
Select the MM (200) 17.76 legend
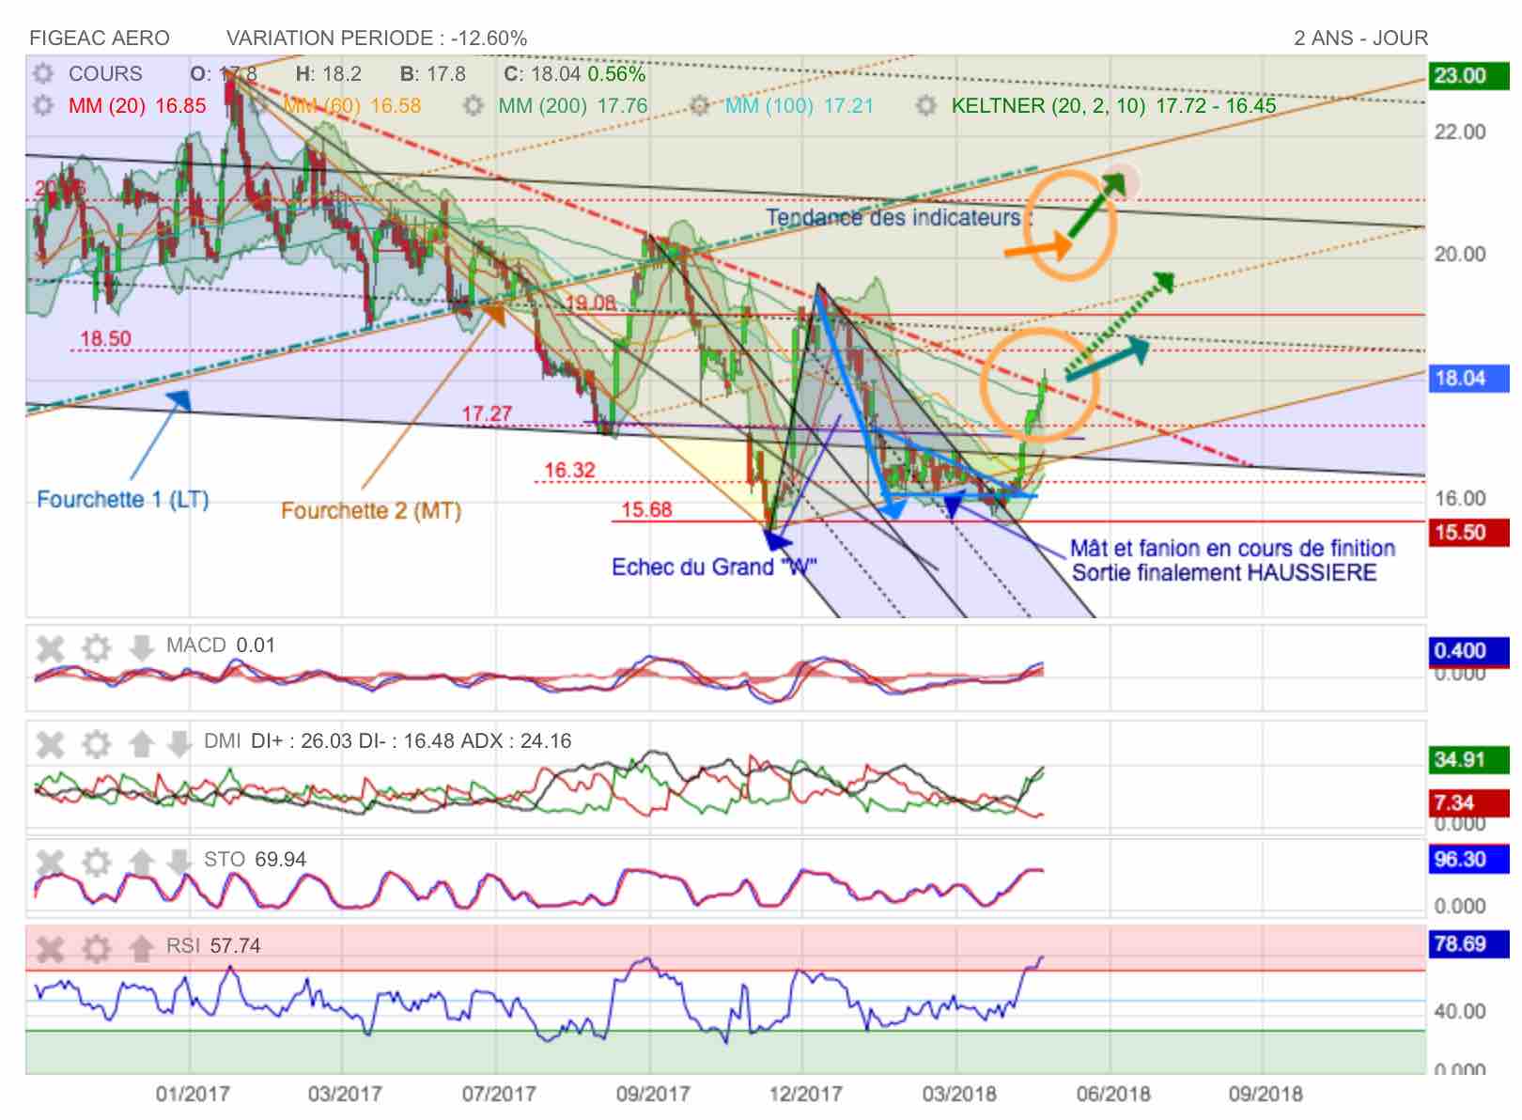[x=573, y=105]
